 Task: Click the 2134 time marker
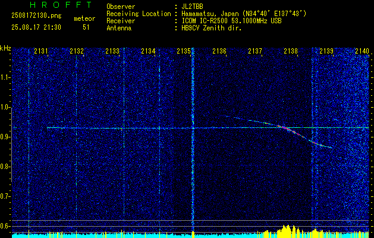148,51
